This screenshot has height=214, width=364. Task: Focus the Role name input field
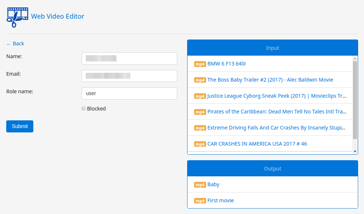click(129, 93)
